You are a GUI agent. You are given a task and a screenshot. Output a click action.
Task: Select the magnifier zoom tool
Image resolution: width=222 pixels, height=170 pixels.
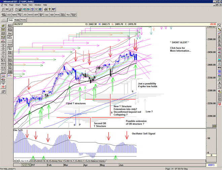coord(11,9)
